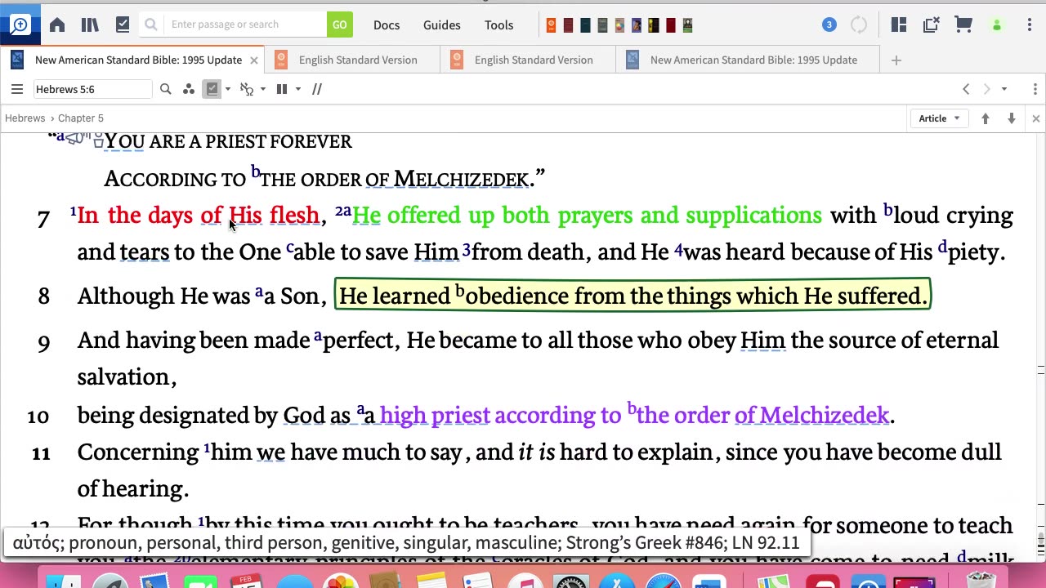
Task: Open the application kebab menu
Action: click(x=1030, y=24)
